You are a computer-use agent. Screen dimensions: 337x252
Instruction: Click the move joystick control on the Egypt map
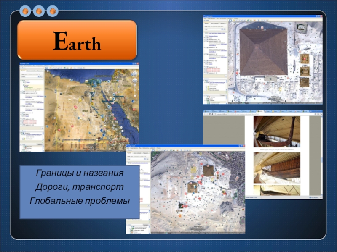coord(135,81)
